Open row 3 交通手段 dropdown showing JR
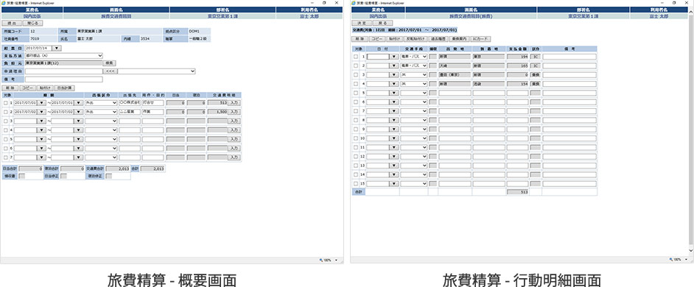694x287 pixels. point(414,75)
